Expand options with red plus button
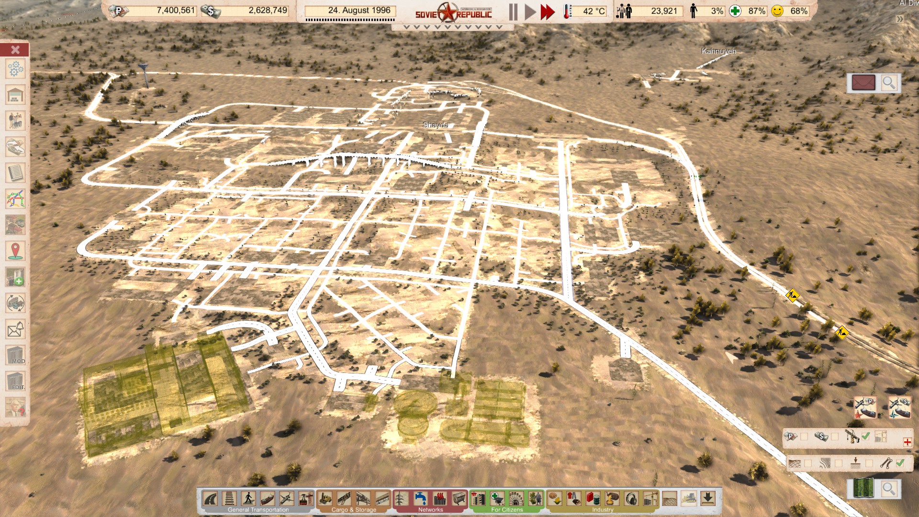 click(x=907, y=442)
